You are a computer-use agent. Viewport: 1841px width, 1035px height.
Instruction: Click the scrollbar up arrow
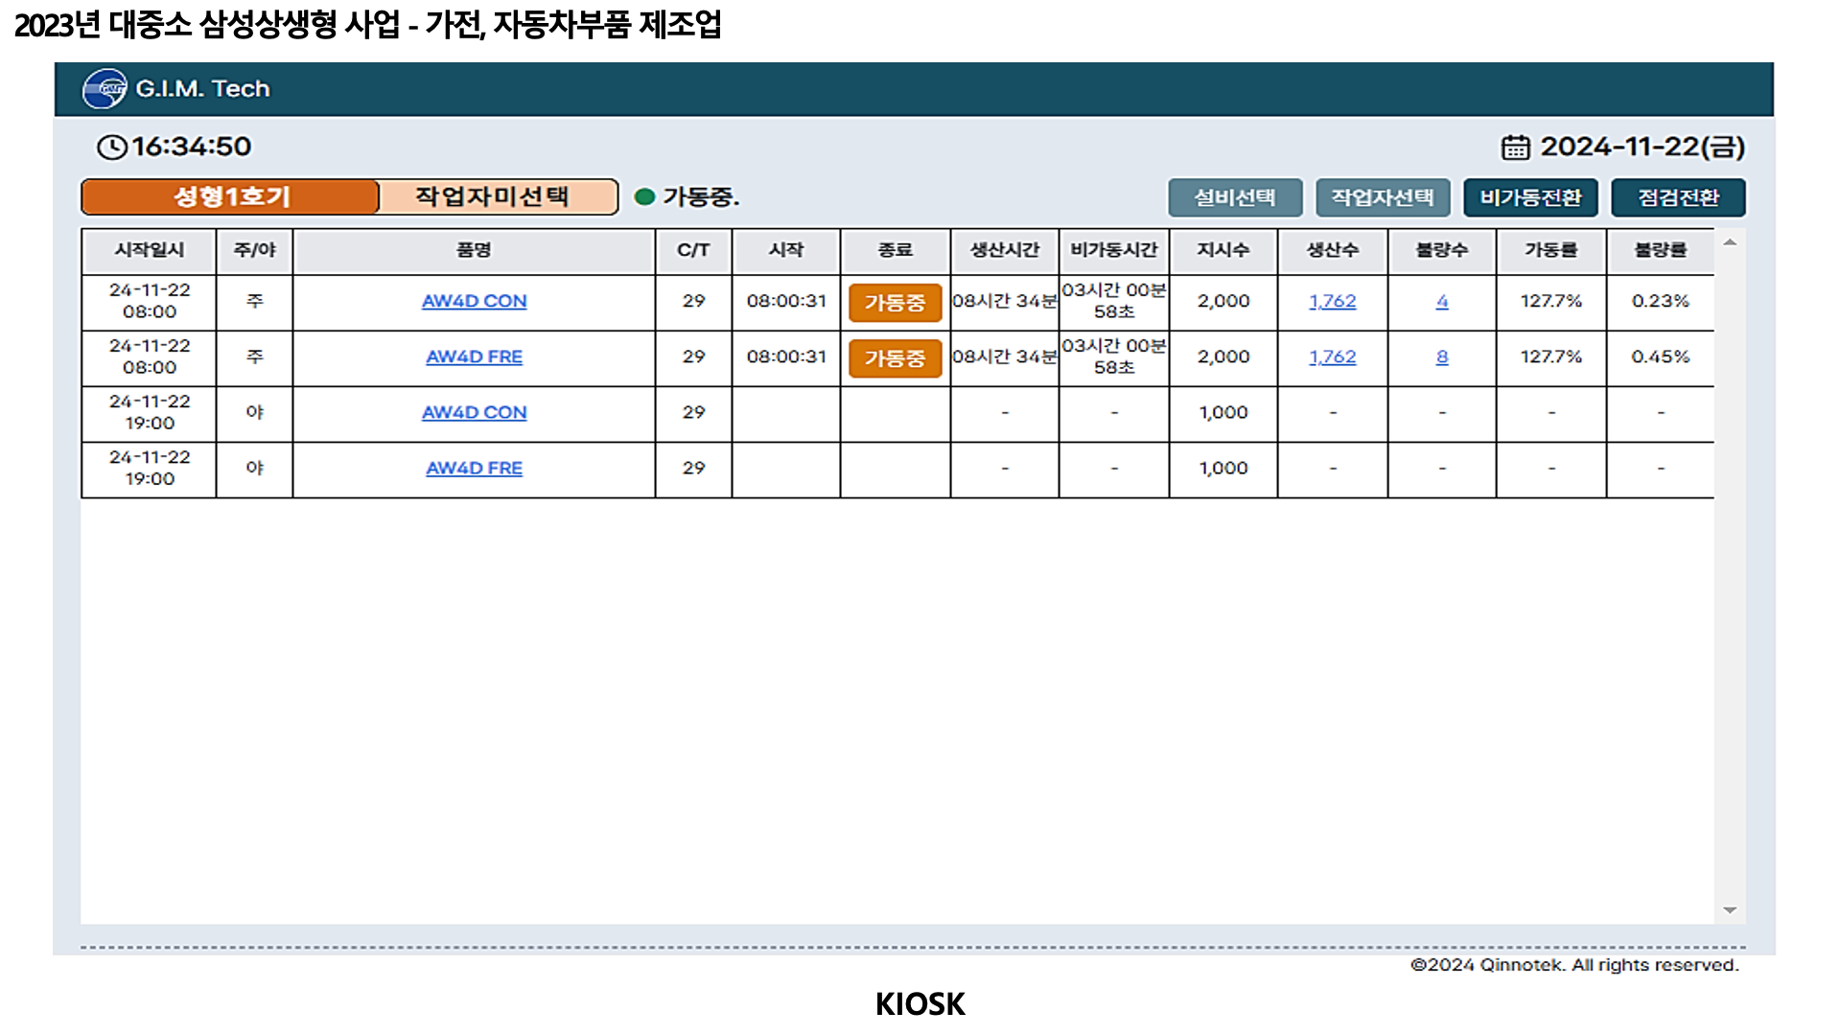click(x=1730, y=242)
